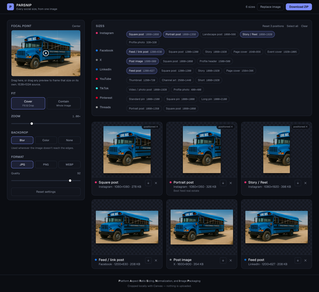Choose Blur backdrop option

[x=22, y=140]
